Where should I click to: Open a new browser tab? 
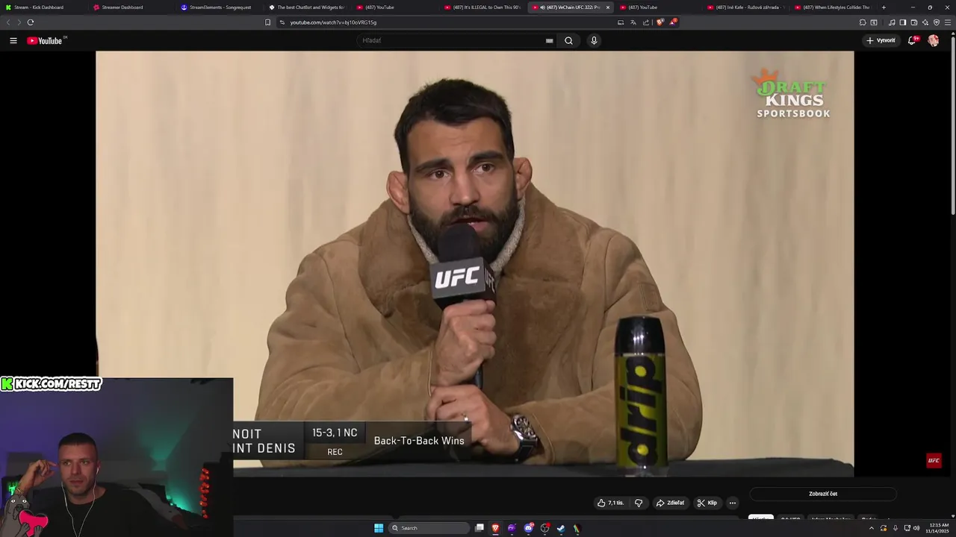884,7
